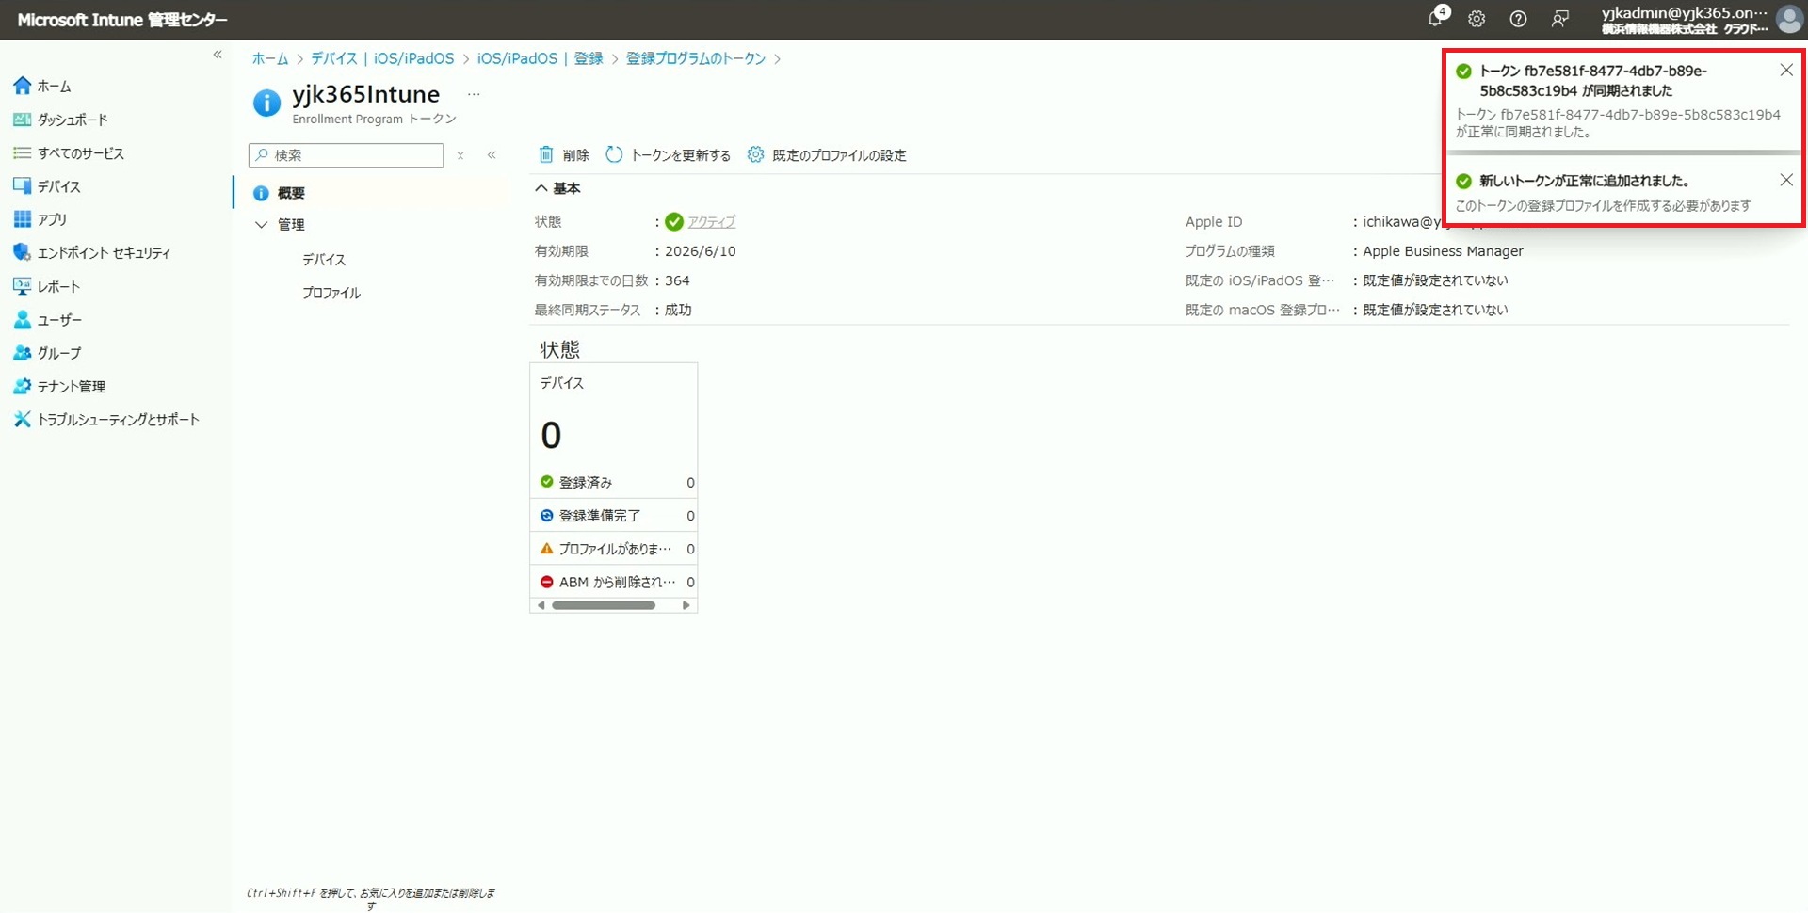Screen dimensions: 1808x913
Task: Collapse the 管理 section
Action: (262, 225)
